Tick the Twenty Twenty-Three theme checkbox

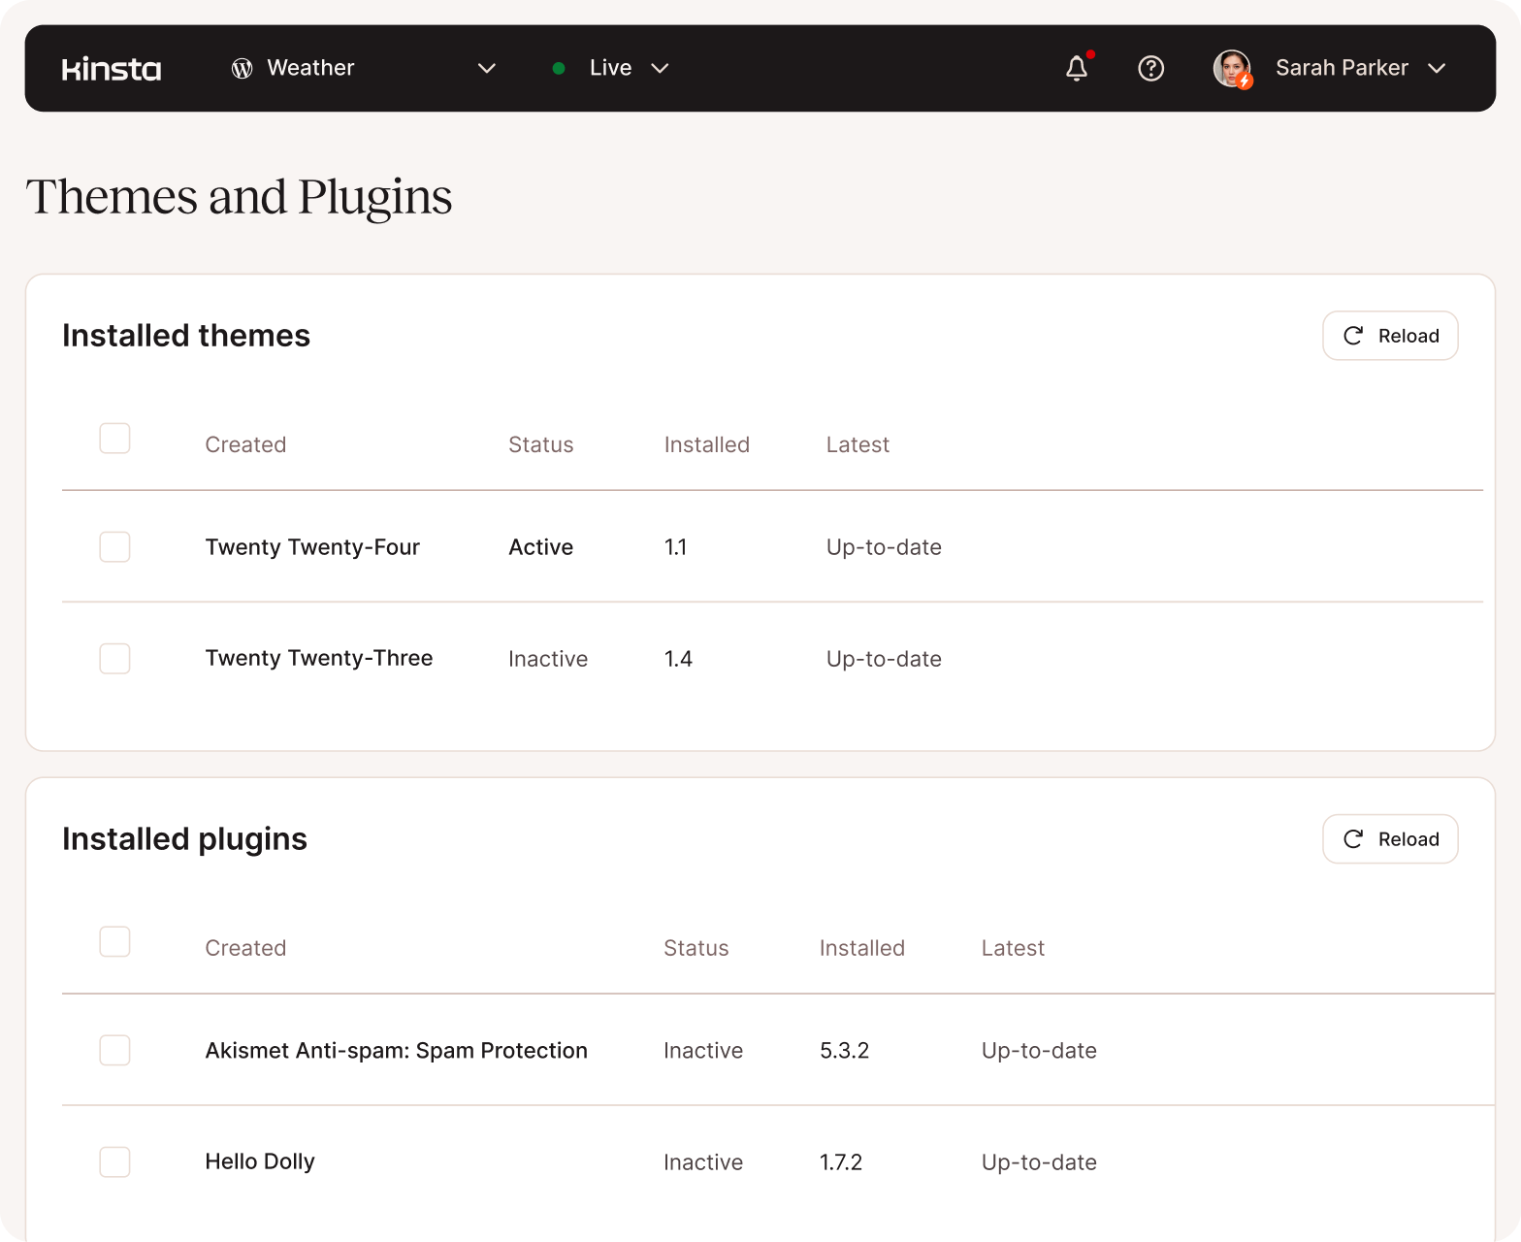[x=114, y=659]
